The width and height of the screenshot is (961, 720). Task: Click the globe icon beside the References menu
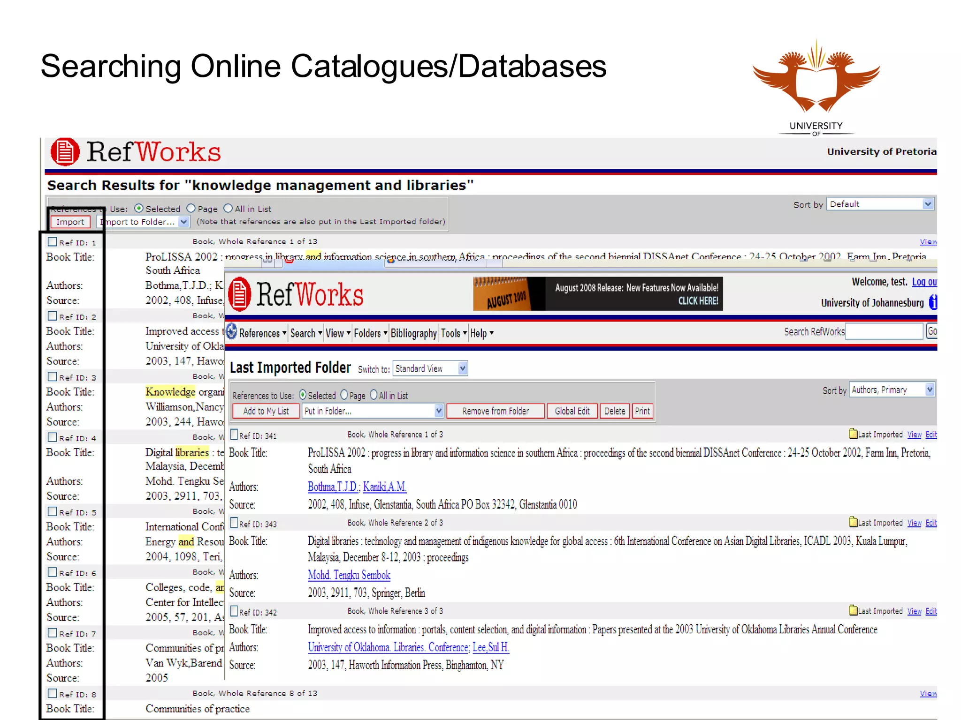pyautogui.click(x=231, y=331)
